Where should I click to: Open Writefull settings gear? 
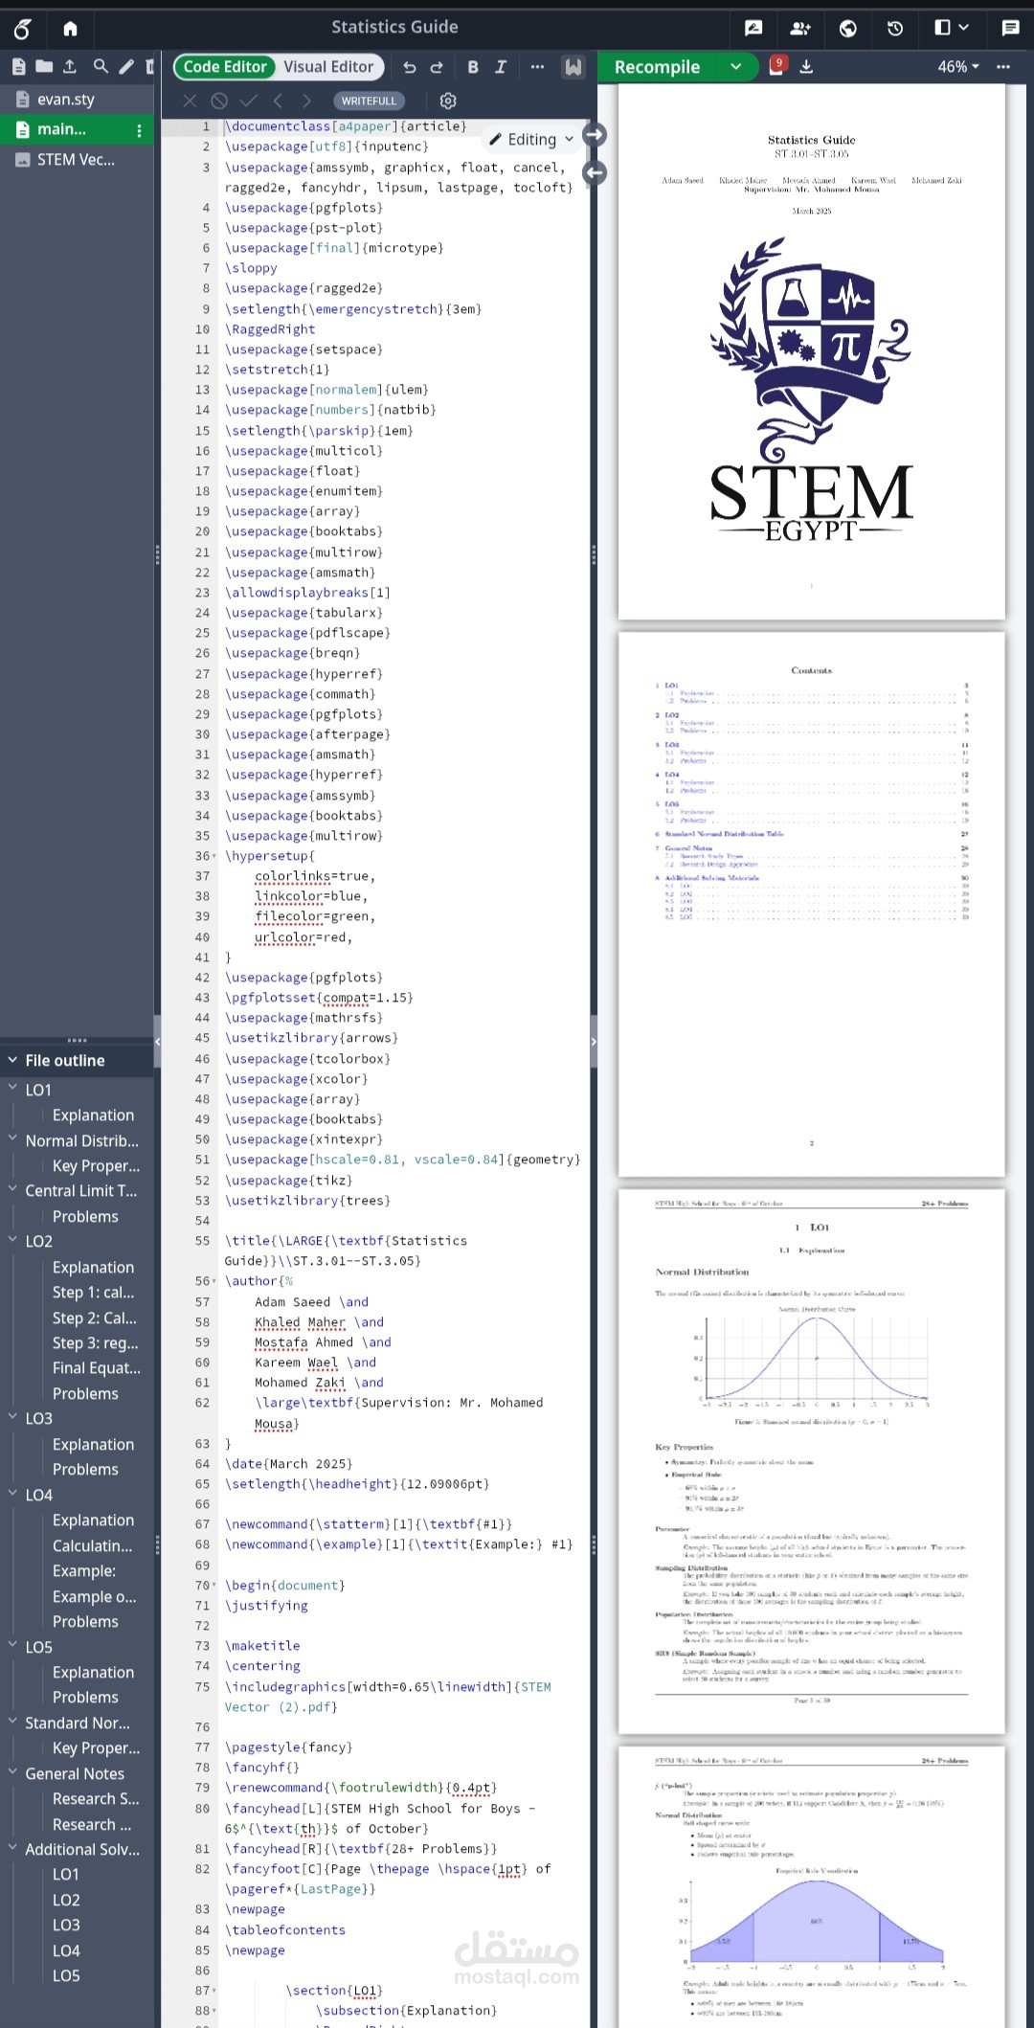447,101
